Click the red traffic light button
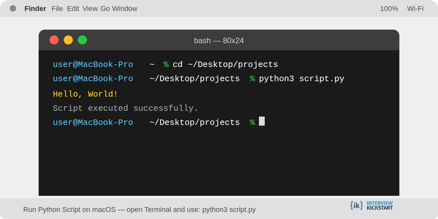Image resolution: width=438 pixels, height=219 pixels. click(54, 40)
